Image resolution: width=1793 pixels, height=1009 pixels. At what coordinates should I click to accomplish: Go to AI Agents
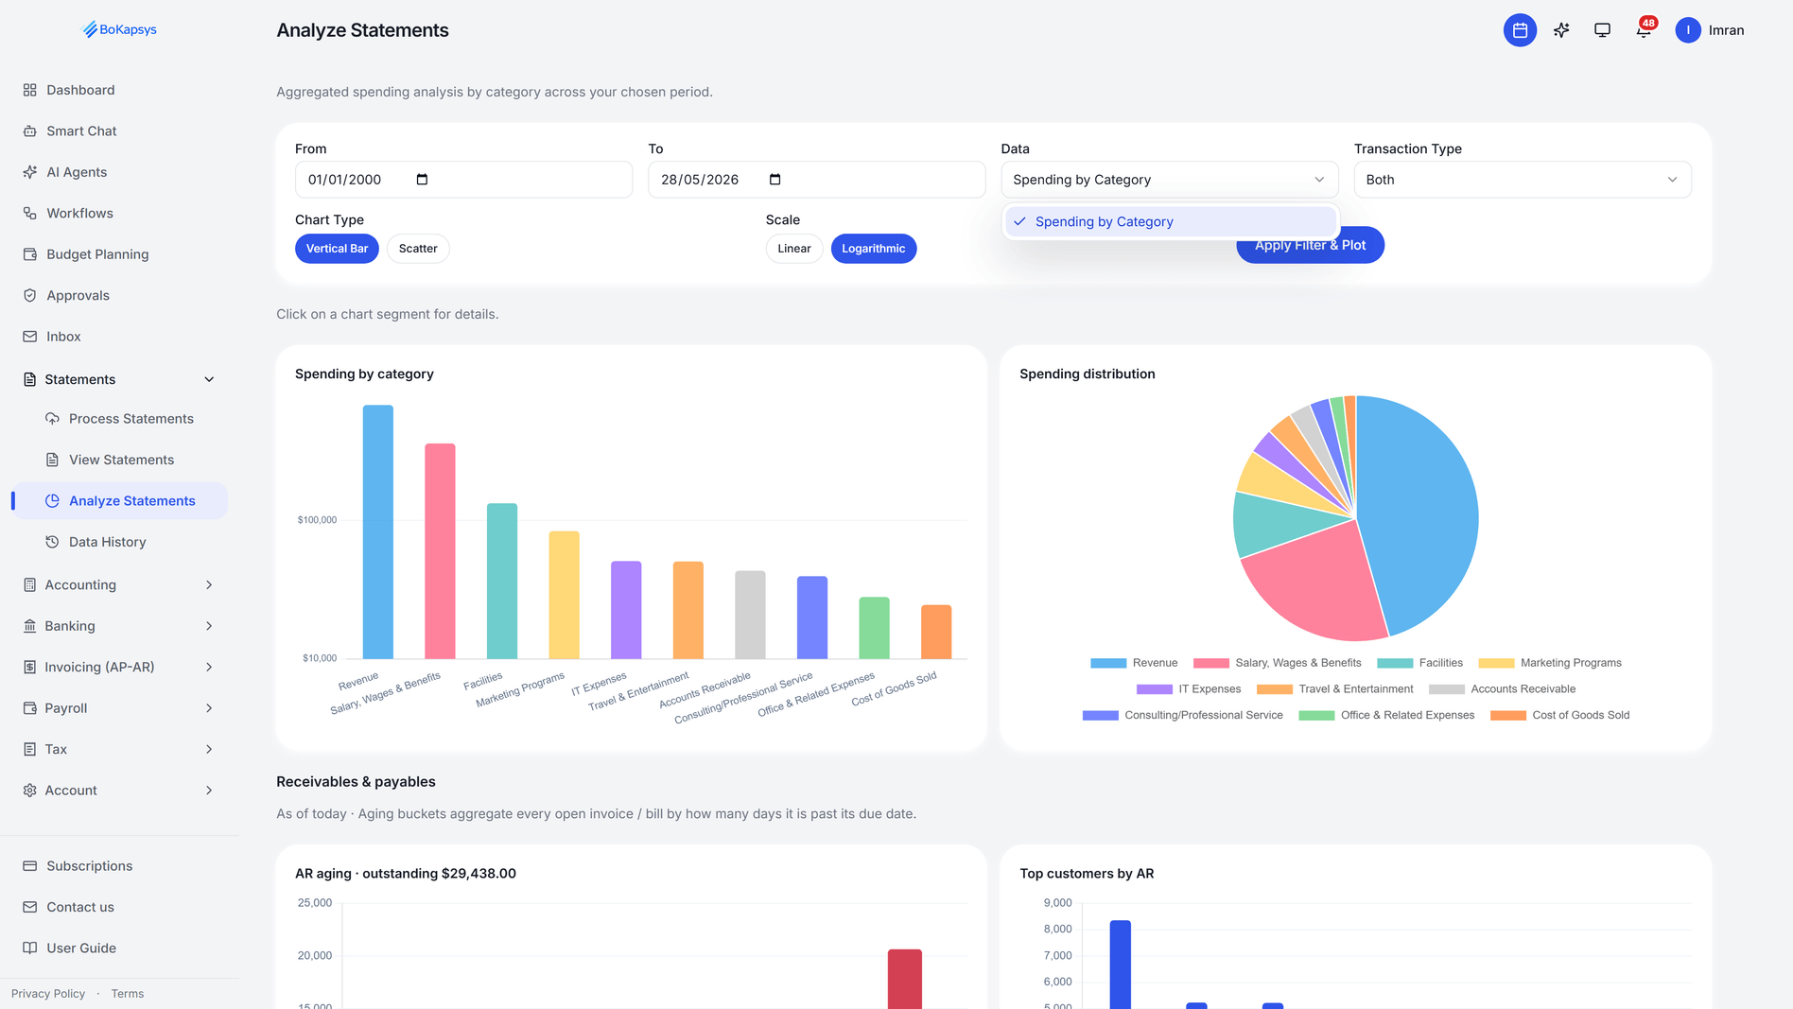tap(77, 172)
